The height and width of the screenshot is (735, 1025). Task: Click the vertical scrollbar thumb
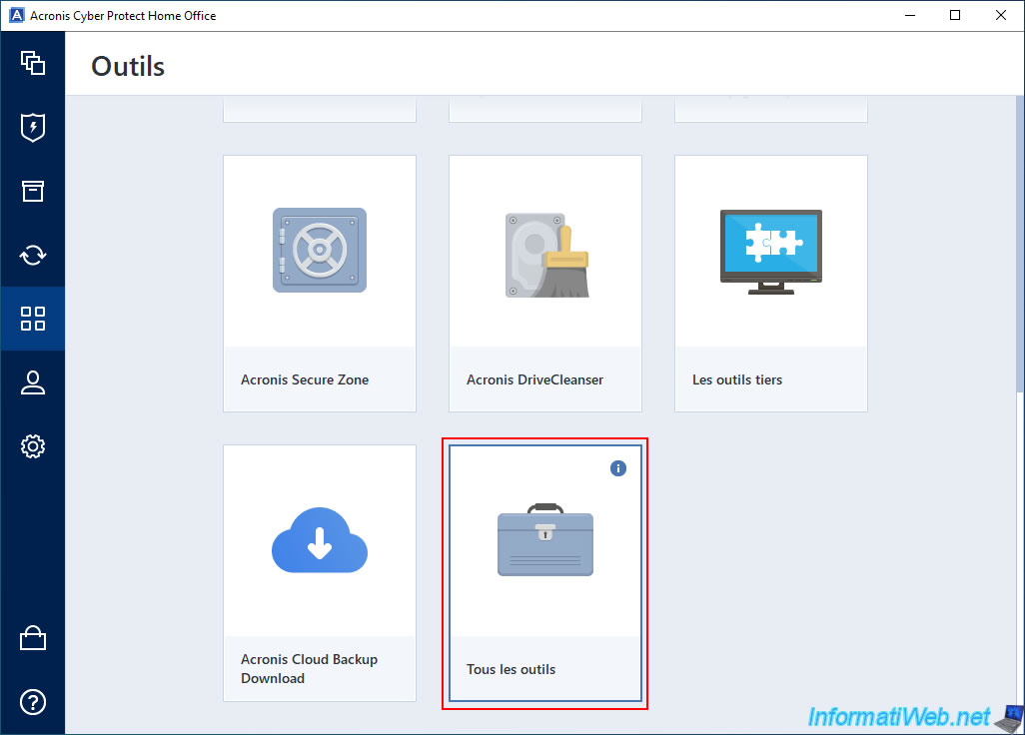coord(1020,244)
